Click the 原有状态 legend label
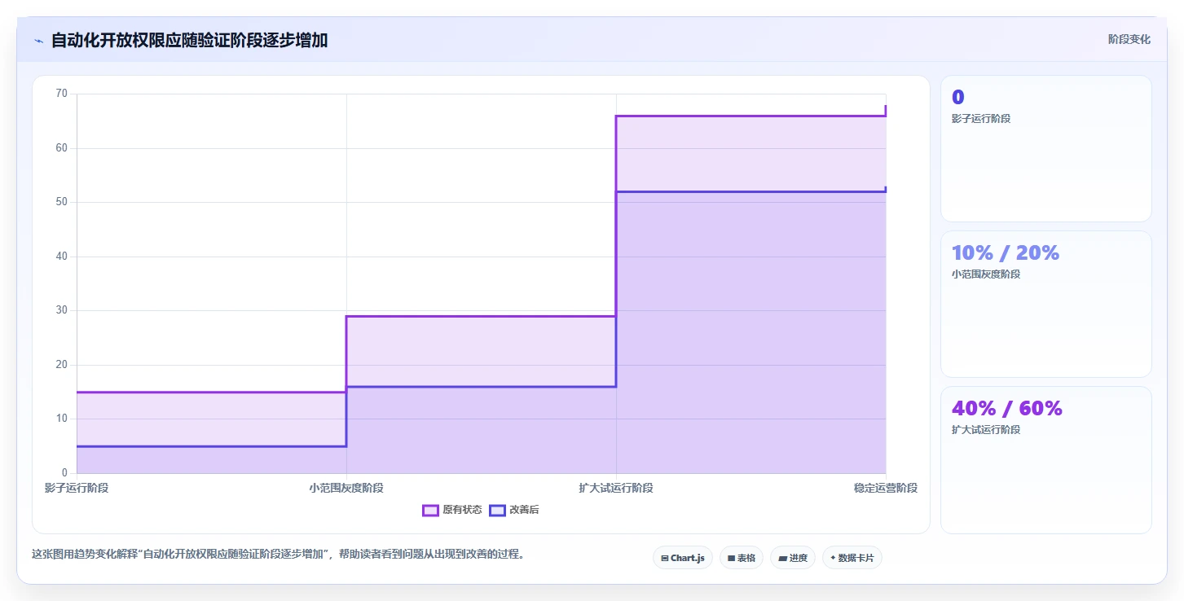Viewport: 1184px width, 601px height. tap(462, 510)
